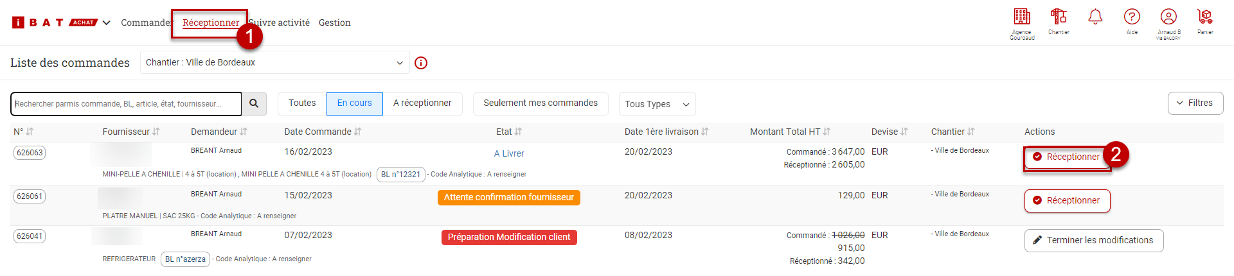Open the Agence building icon
The image size is (1234, 276).
(x=1022, y=17)
